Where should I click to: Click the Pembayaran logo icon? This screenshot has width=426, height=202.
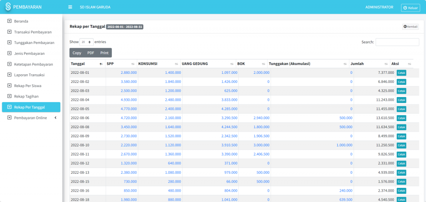point(8,7)
